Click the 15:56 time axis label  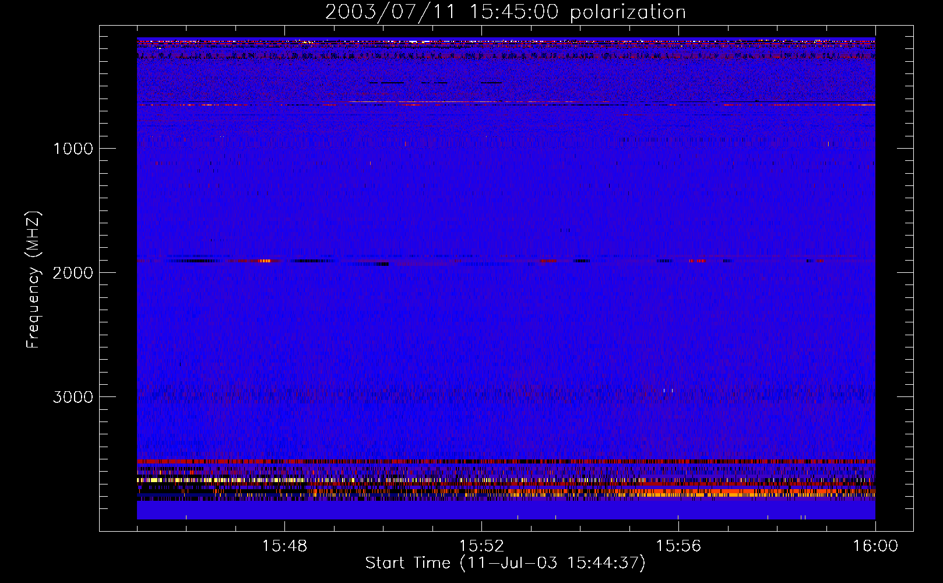pyautogui.click(x=678, y=546)
